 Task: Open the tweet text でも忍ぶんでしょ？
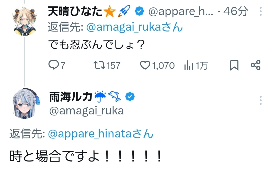97,46
